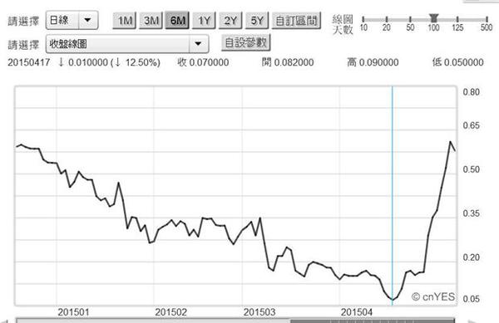Click the date text 20150417
Screen dimensions: 499x323
click(28, 62)
